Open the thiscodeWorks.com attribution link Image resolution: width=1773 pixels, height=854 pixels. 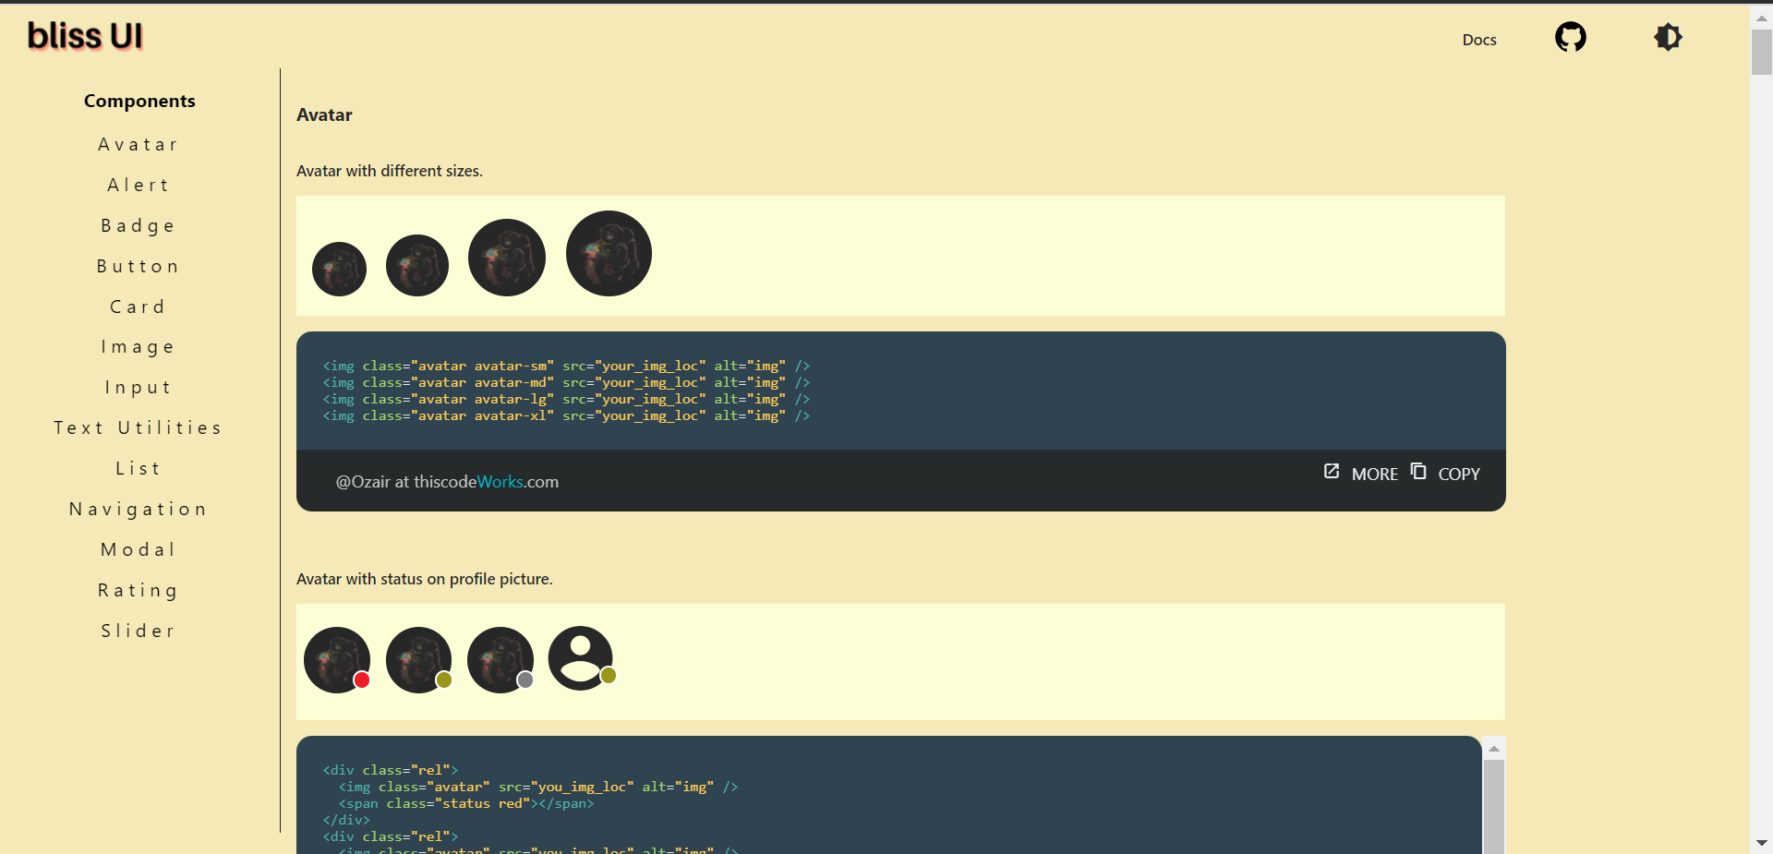click(486, 482)
